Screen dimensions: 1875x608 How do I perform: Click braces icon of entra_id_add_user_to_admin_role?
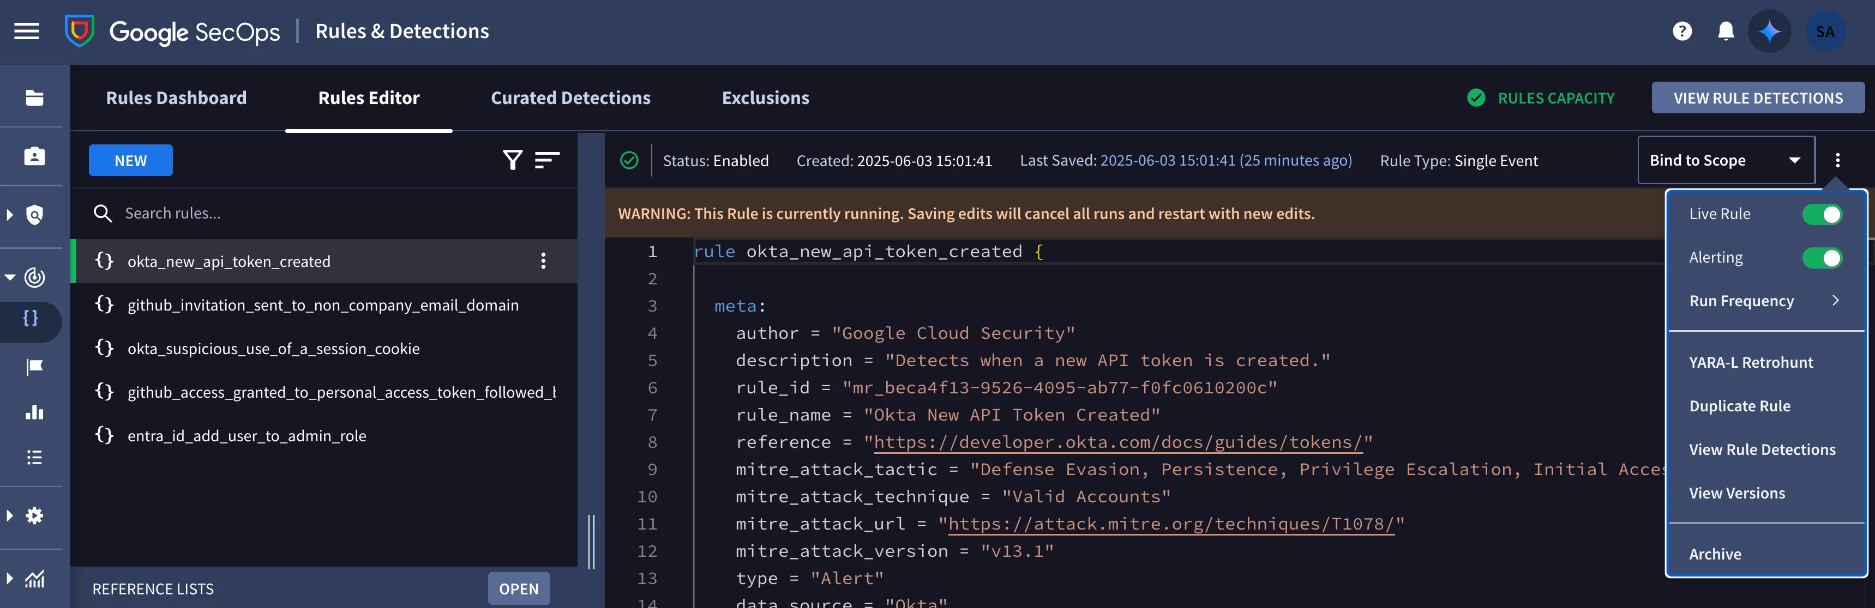(x=105, y=435)
